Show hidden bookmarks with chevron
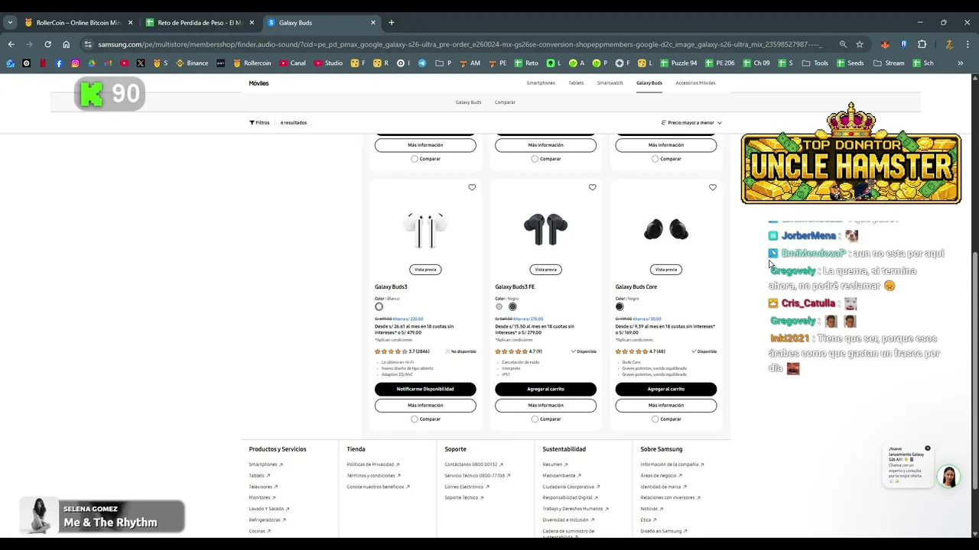The image size is (979, 550). 961,63
